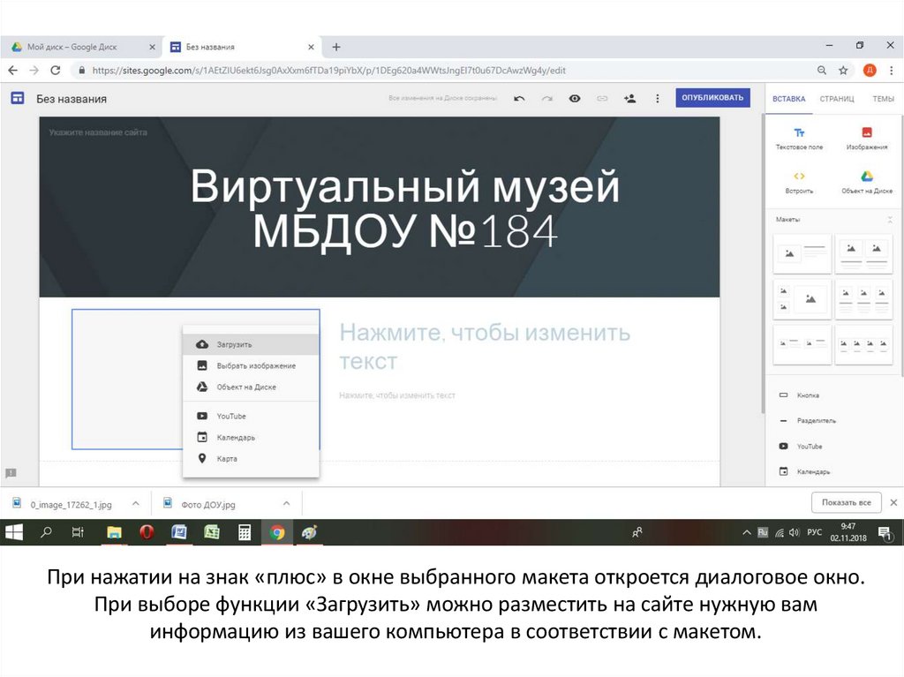This screenshot has width=904, height=677.
Task: Select layout with four image columns
Action: [863, 344]
